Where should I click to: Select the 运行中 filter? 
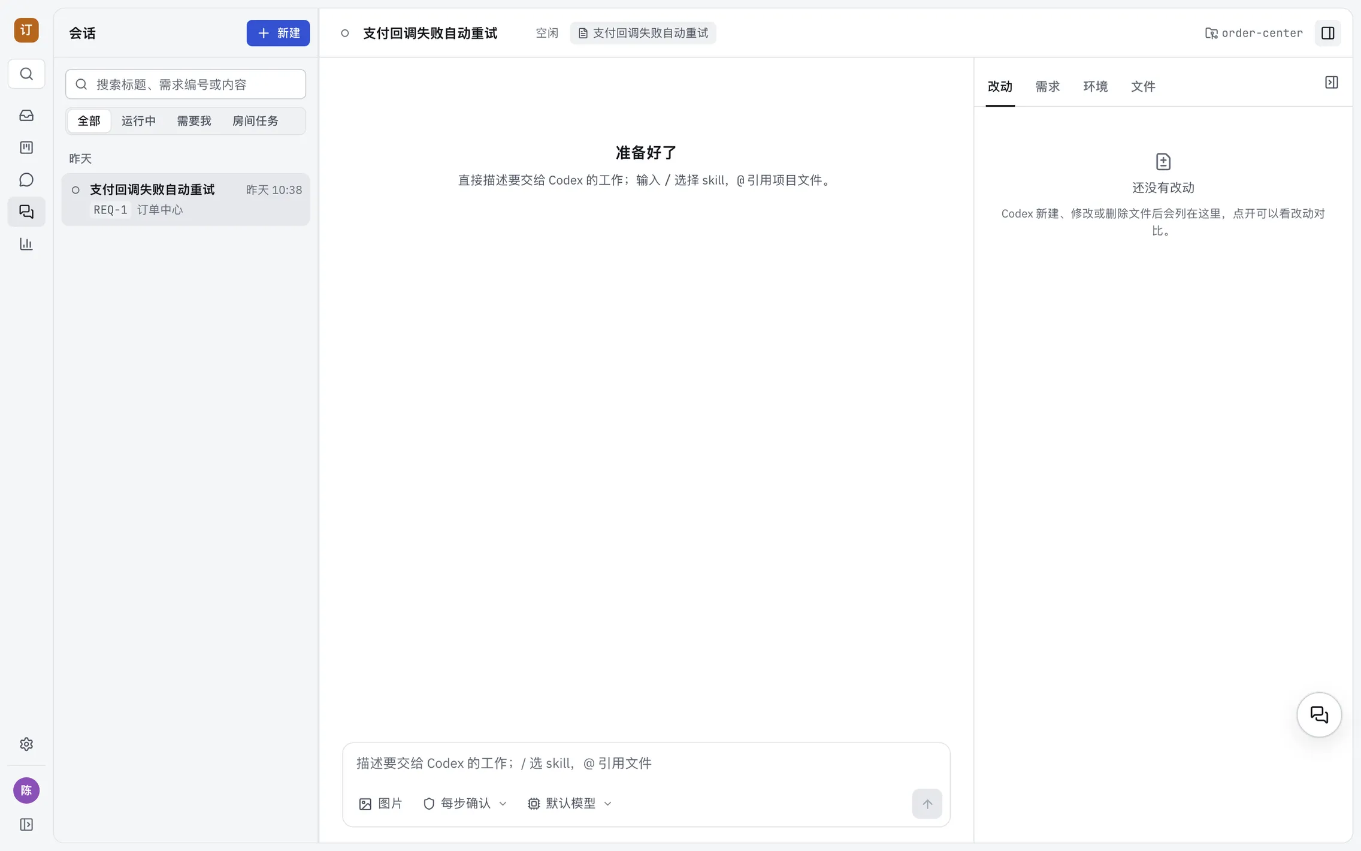(x=138, y=121)
